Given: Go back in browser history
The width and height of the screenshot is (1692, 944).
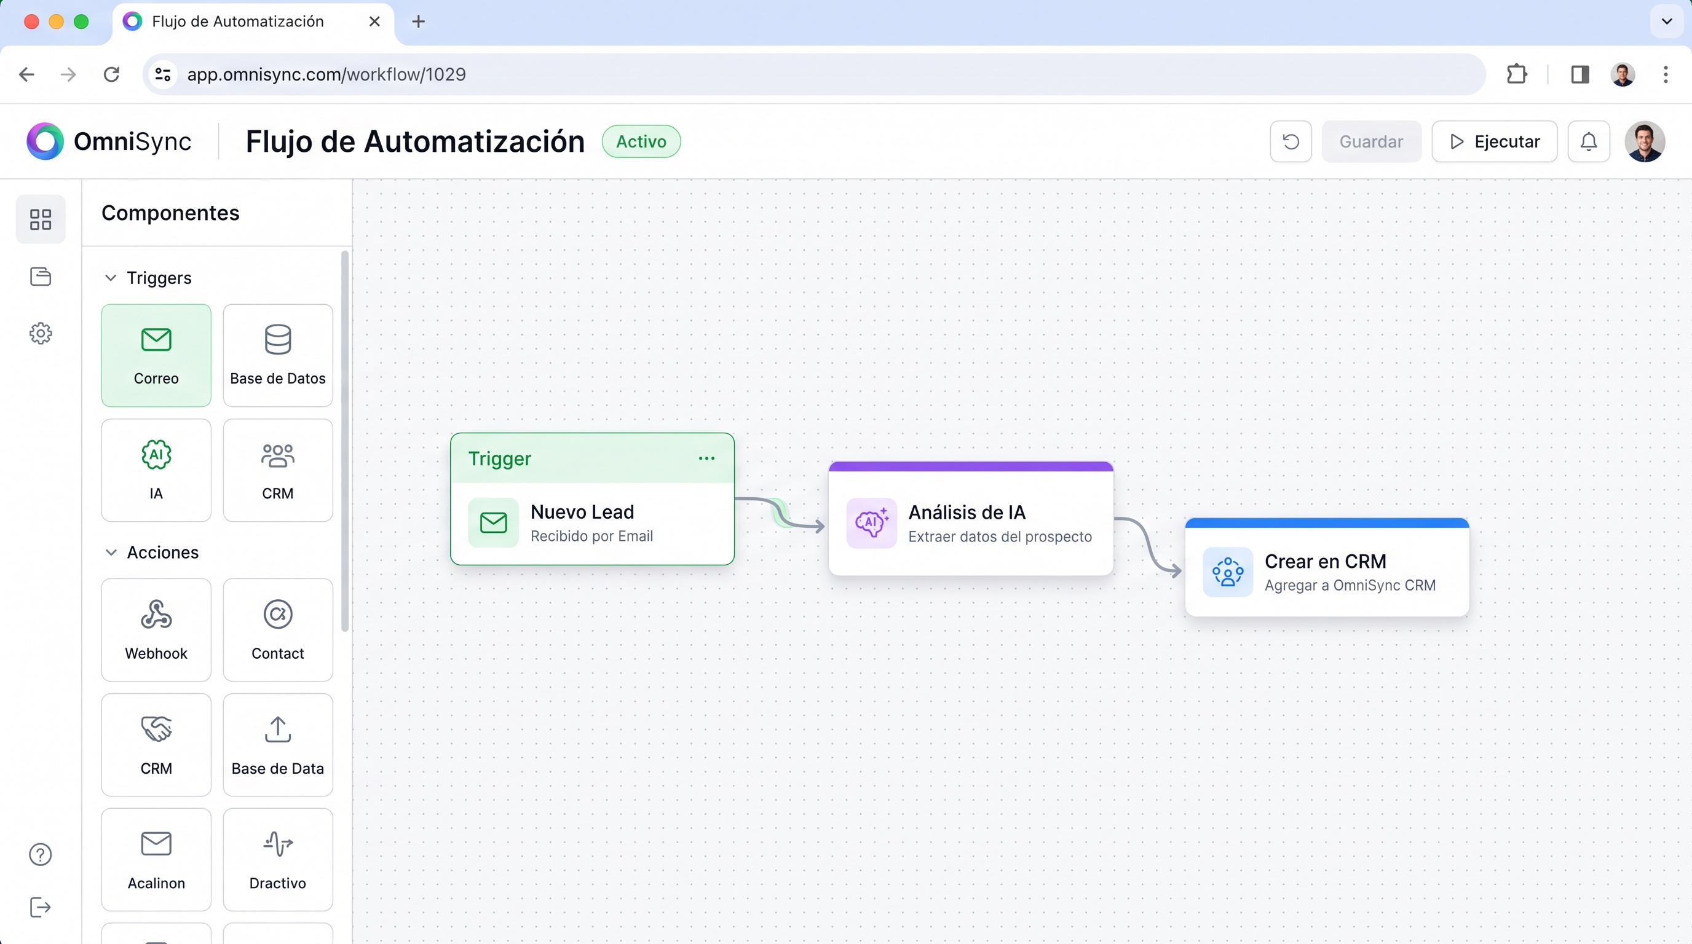Looking at the screenshot, I should [x=26, y=74].
